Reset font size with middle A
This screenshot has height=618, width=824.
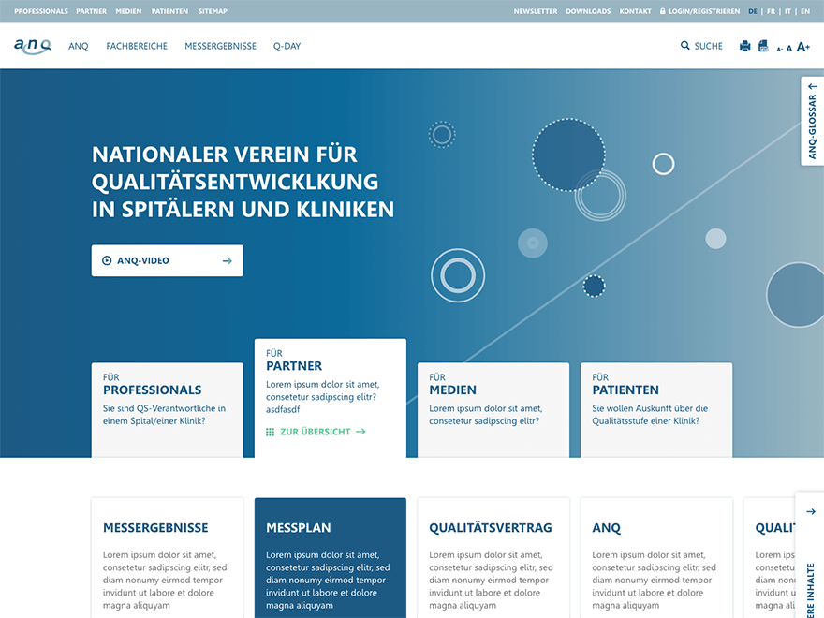click(788, 49)
